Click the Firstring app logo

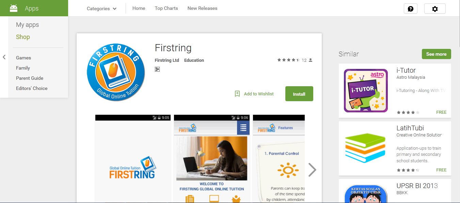coord(116,72)
